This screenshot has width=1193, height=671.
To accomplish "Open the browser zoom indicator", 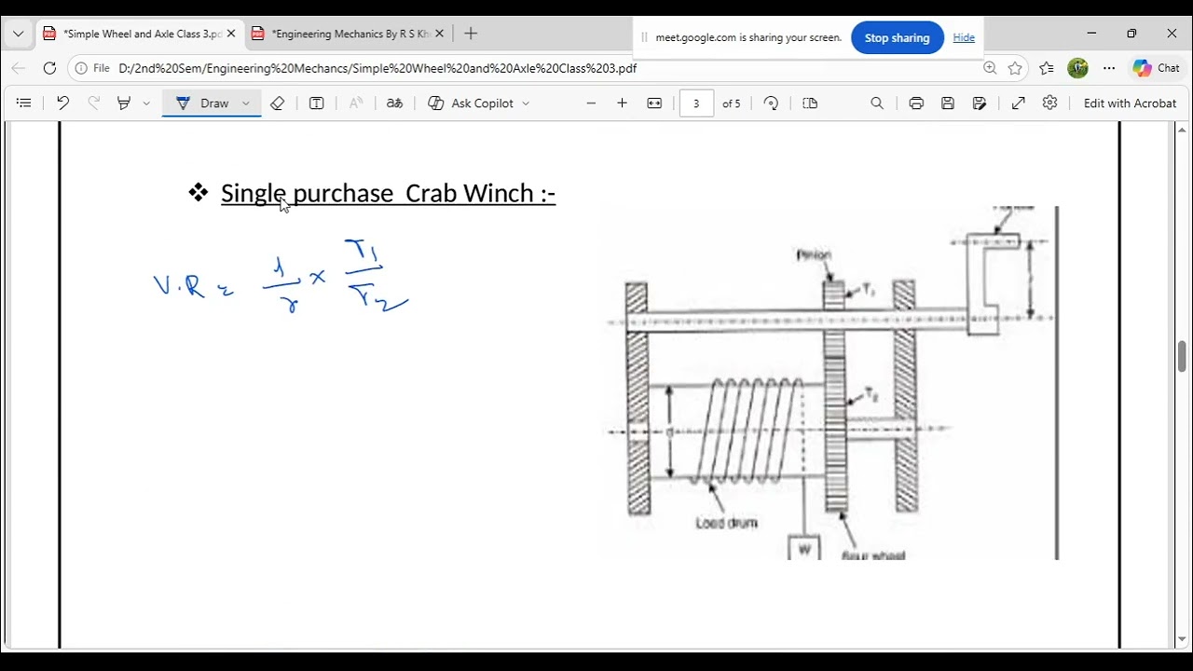I will (990, 68).
